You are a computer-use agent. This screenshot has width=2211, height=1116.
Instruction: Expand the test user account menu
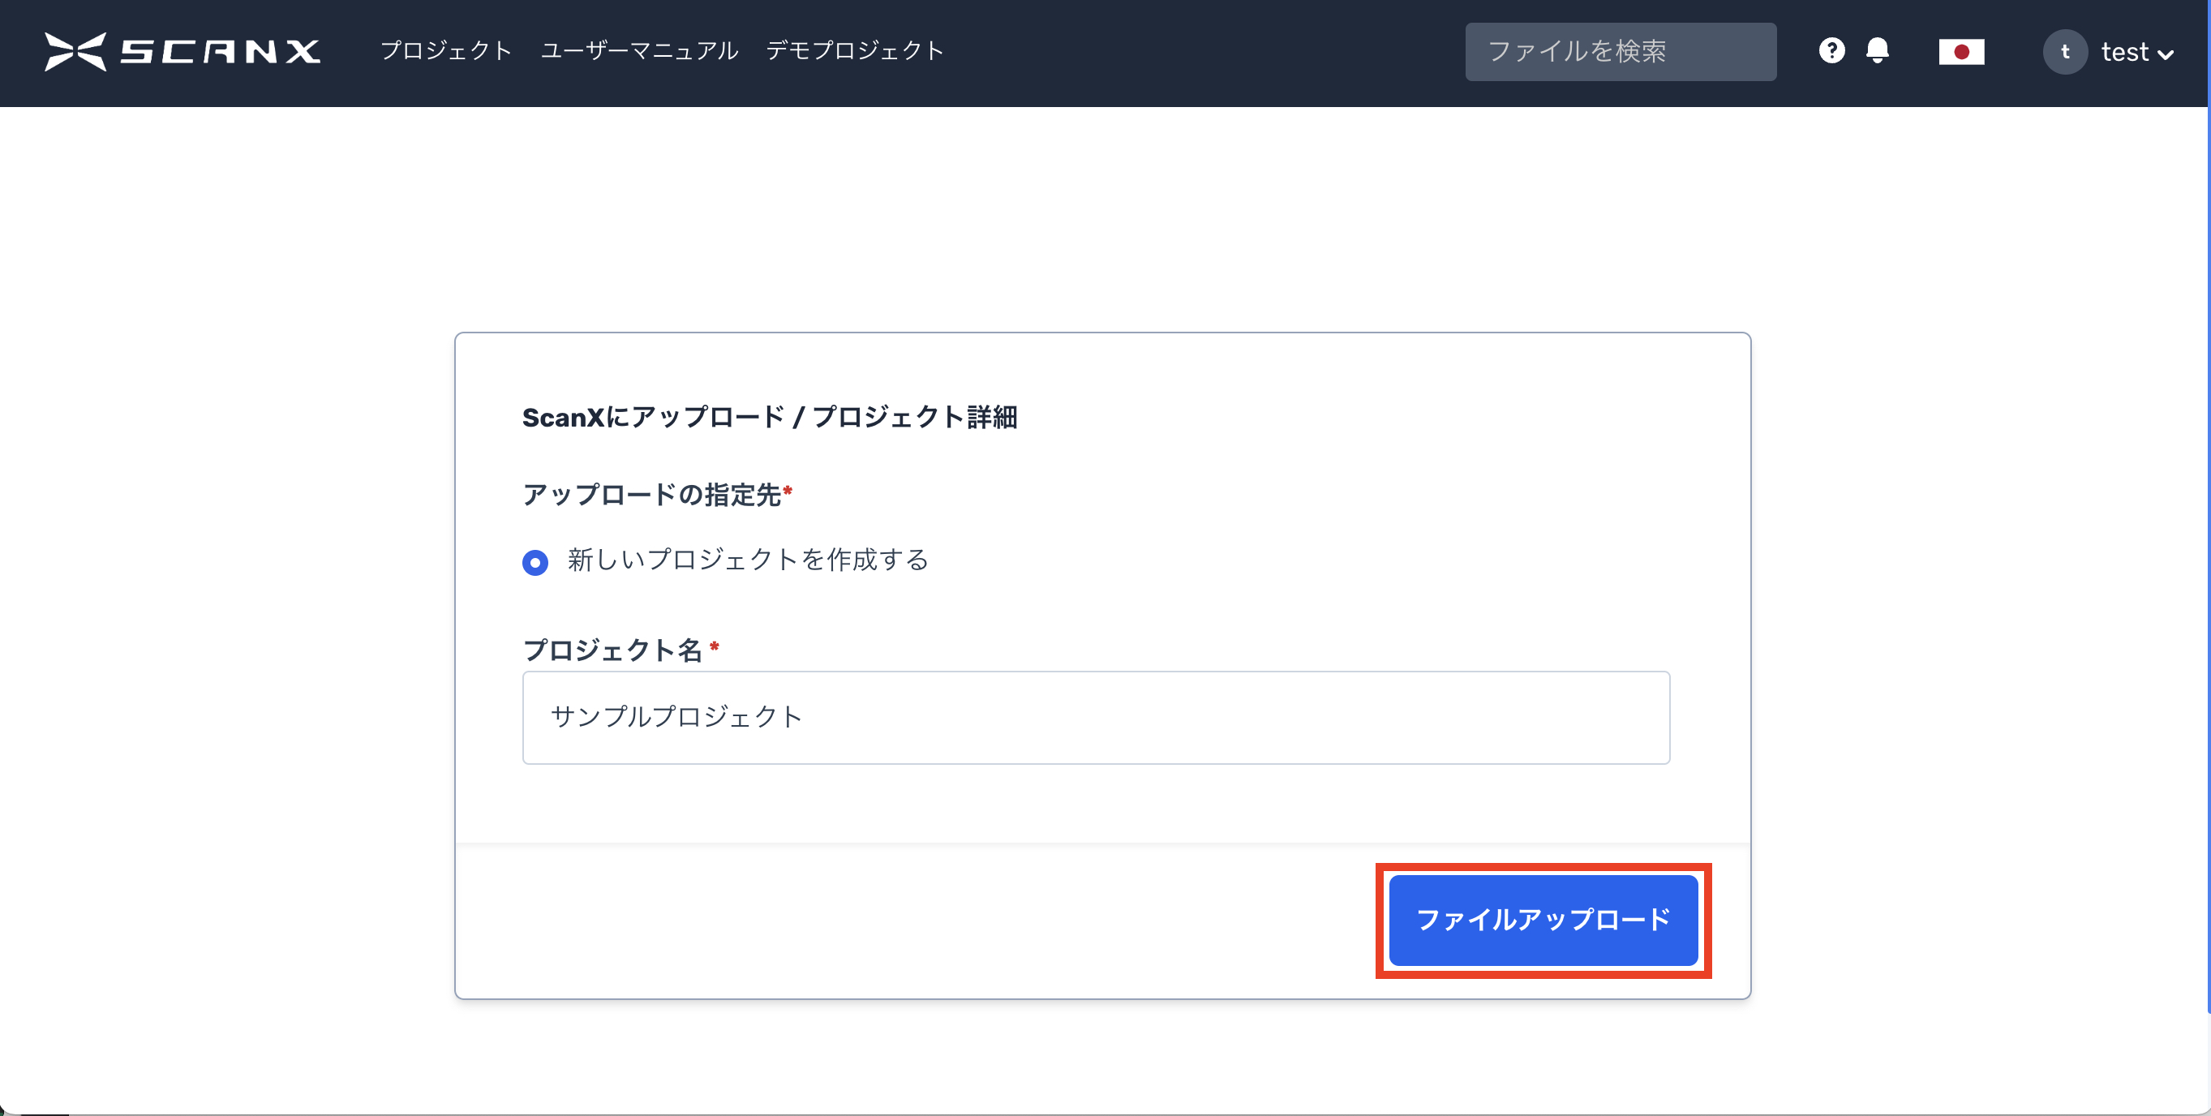tap(2123, 53)
